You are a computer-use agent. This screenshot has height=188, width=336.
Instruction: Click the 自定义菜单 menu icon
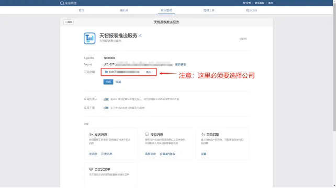[91, 169]
